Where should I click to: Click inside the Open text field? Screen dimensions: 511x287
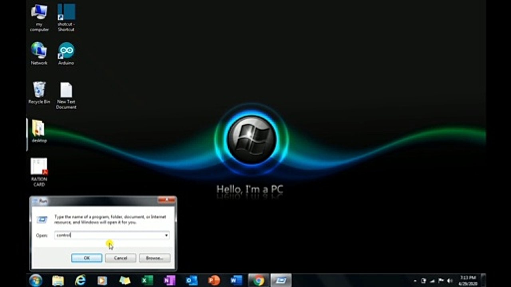[x=109, y=236]
